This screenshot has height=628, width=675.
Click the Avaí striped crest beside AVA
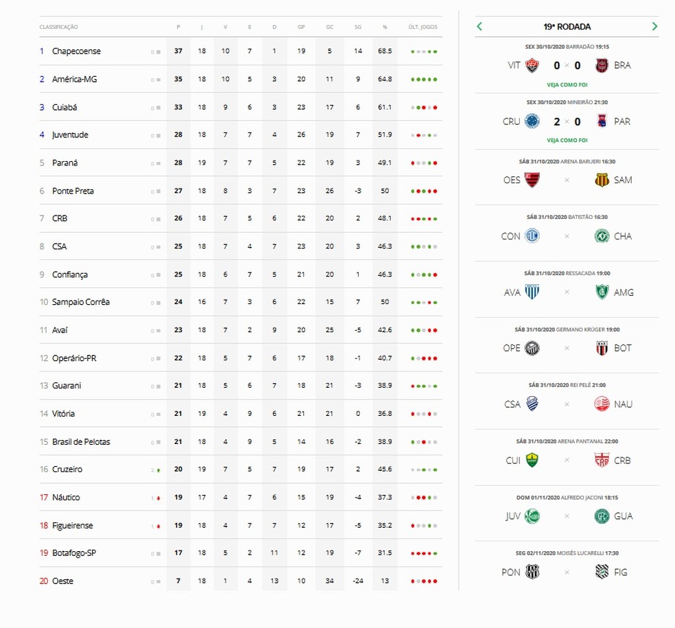coord(532,292)
